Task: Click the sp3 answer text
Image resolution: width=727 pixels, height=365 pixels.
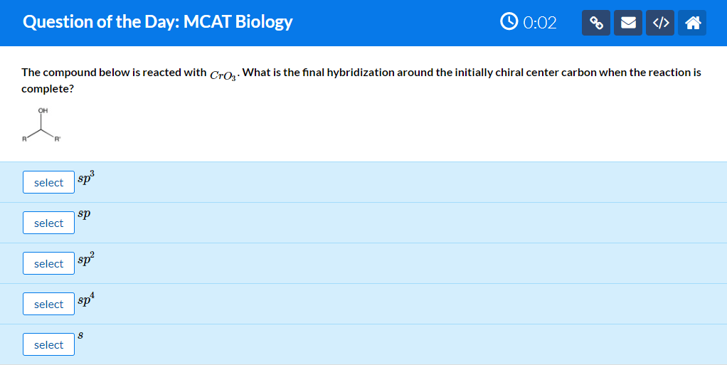Action: coord(86,179)
